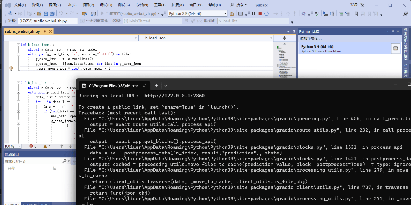Click 添加环境(E)... link in Python environments
This screenshot has width=411, height=205.
point(311,38)
